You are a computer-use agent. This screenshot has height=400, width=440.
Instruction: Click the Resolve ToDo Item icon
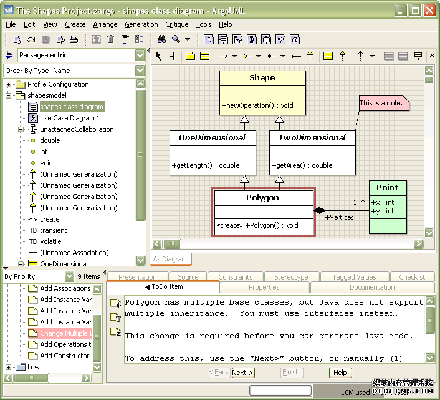(115, 318)
